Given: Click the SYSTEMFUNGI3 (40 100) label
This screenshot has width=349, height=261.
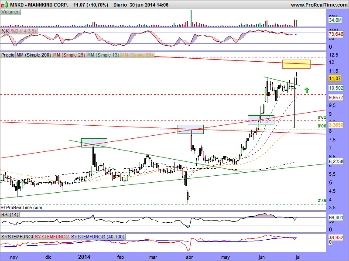Looking at the screenshot, I should click(x=98, y=237).
